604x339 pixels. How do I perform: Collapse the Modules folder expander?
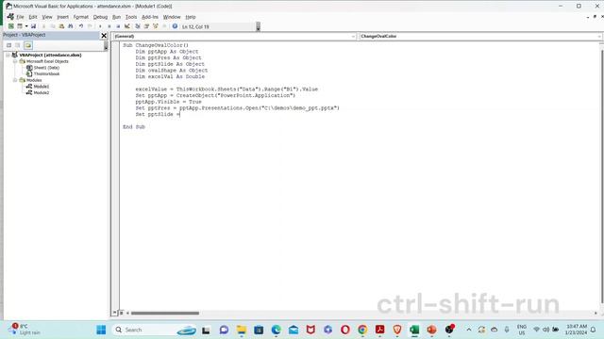[15, 80]
